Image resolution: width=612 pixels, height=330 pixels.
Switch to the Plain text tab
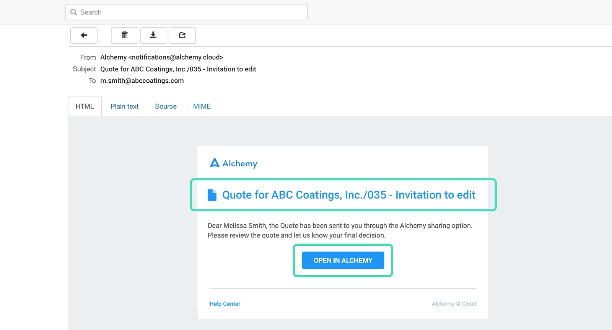(x=124, y=106)
